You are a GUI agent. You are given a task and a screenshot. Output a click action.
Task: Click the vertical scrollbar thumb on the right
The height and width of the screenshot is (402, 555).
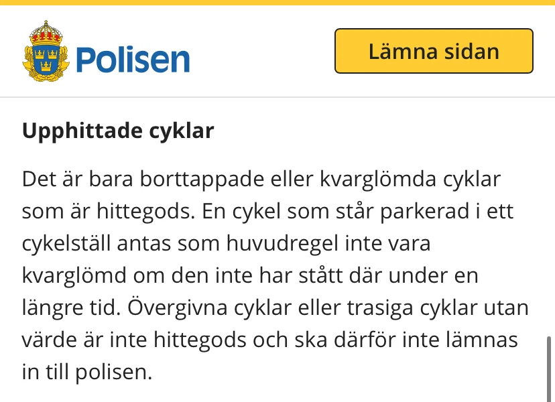pyautogui.click(x=549, y=368)
